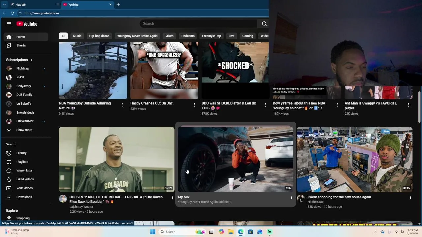Select the Gaming filter chip
The height and width of the screenshot is (237, 422).
(x=248, y=36)
